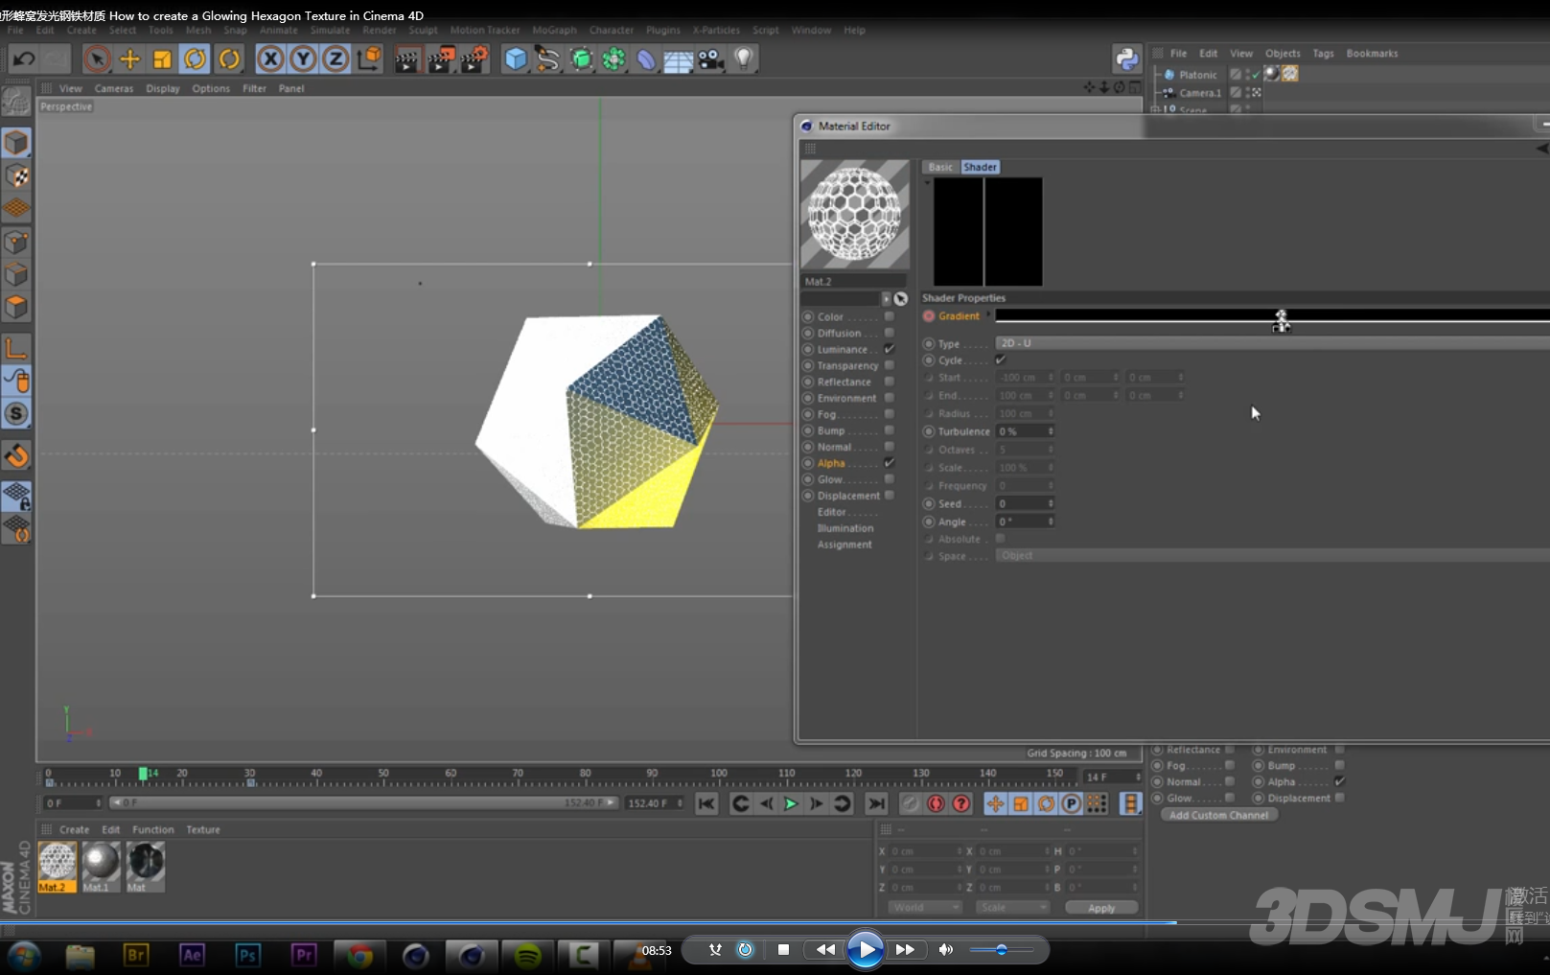Select Assignment in the material channel list
Screen dimensions: 1550x975
pos(844,545)
